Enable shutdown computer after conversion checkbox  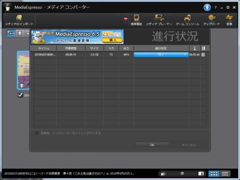36,133
